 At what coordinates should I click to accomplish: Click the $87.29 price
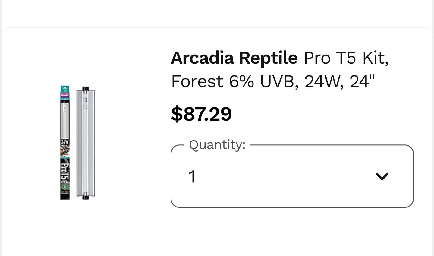pyautogui.click(x=201, y=114)
